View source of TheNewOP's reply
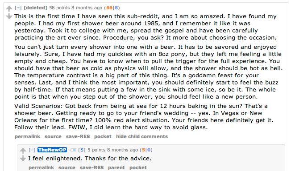Viewport: 291px width, 171px height. [67, 167]
